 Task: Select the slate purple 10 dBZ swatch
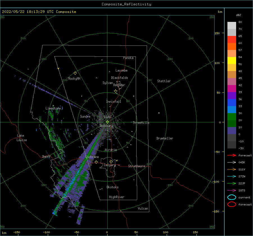click(x=232, y=130)
